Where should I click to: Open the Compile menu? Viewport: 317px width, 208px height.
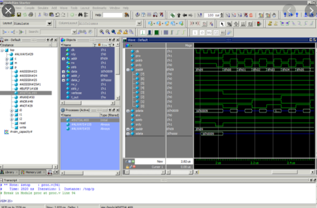pyautogui.click(x=29, y=8)
